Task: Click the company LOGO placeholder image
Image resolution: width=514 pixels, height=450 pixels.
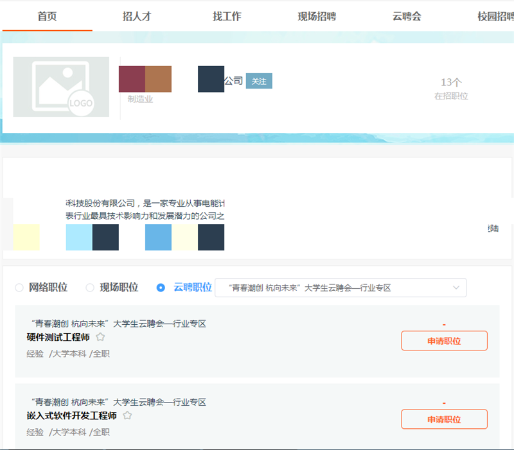Action: (61, 87)
